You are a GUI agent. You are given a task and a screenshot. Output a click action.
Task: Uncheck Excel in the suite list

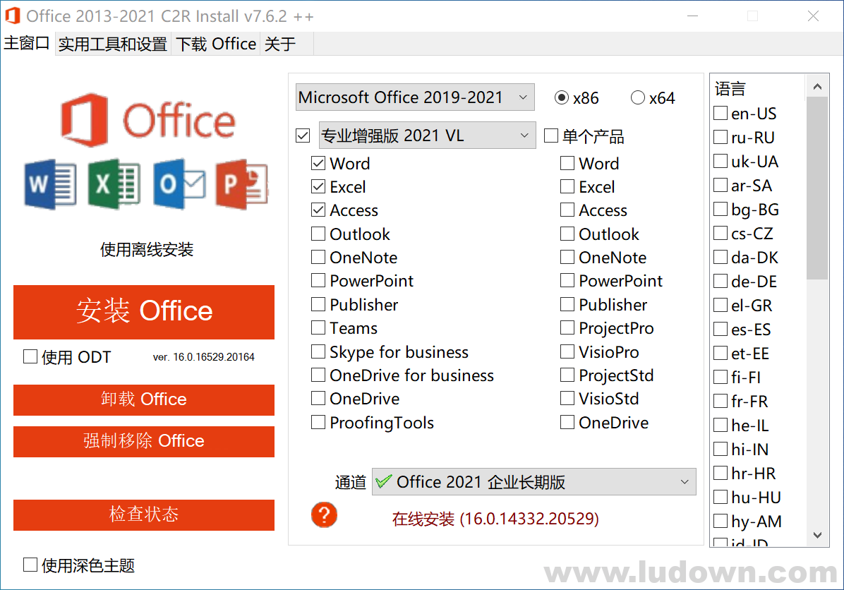point(318,186)
